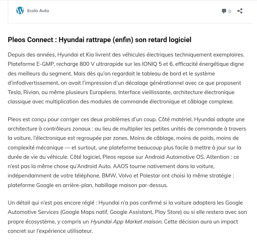Click the share icon

point(240,11)
